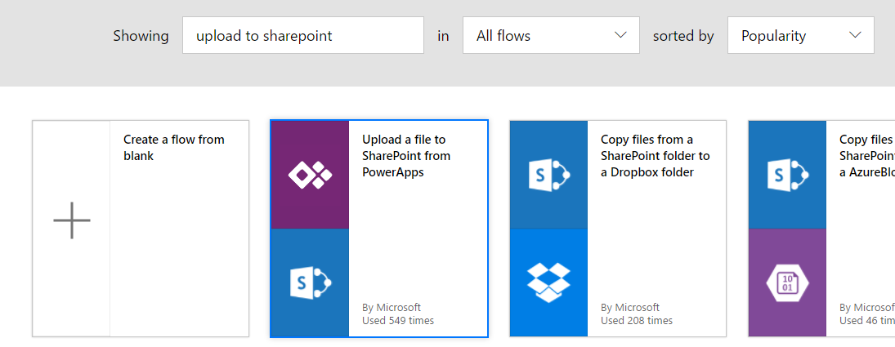This screenshot has width=895, height=347.
Task: Click SharePoint icon on the Dropbox template
Action: tap(548, 175)
